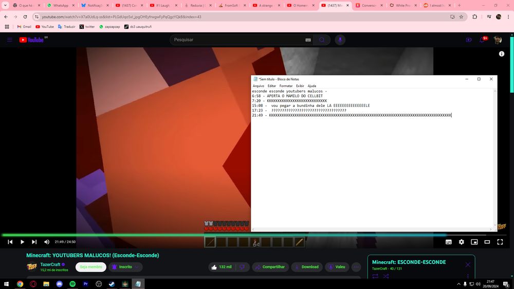Open video player settings gear
This screenshot has width=514, height=289.
461,242
